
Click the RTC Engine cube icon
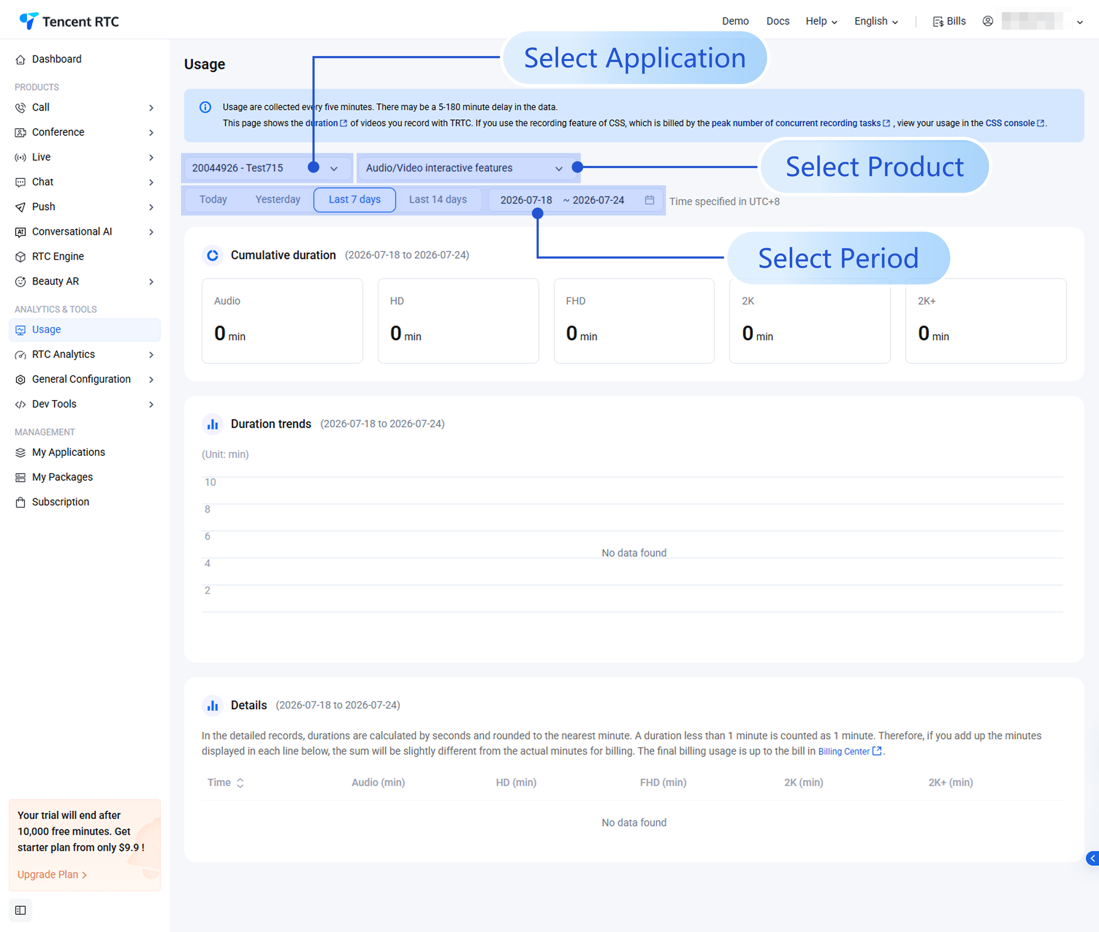(20, 257)
